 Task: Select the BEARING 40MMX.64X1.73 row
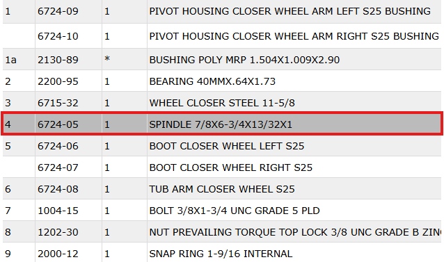[222, 81]
